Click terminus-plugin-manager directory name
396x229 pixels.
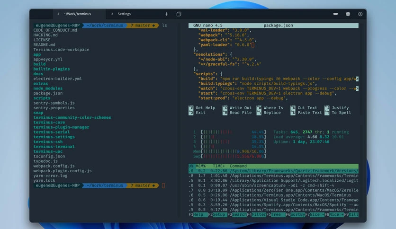click(x=62, y=127)
